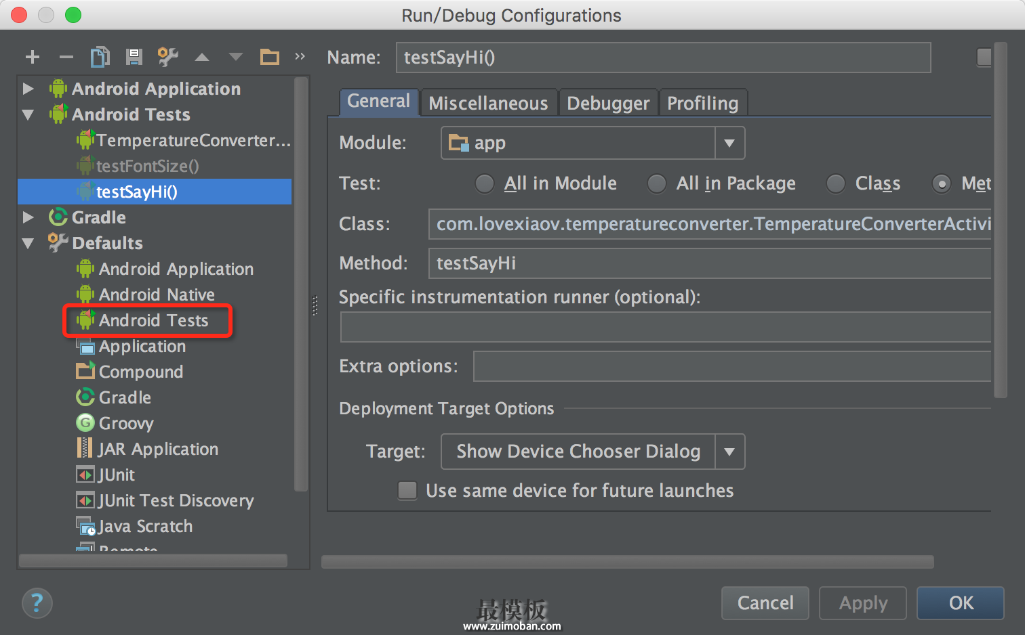This screenshot has height=635, width=1025.
Task: Select default Android Native item
Action: click(x=157, y=294)
